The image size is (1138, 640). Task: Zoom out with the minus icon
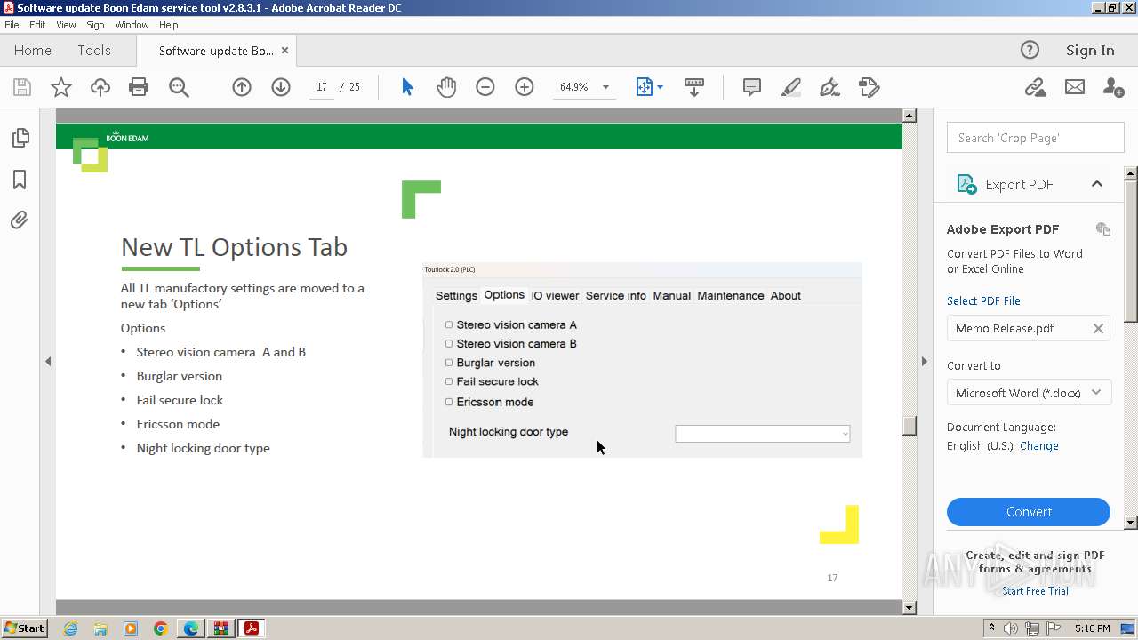click(x=485, y=87)
